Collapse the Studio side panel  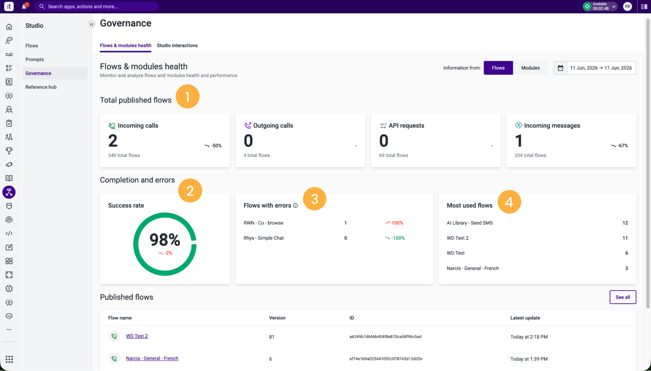[x=92, y=24]
